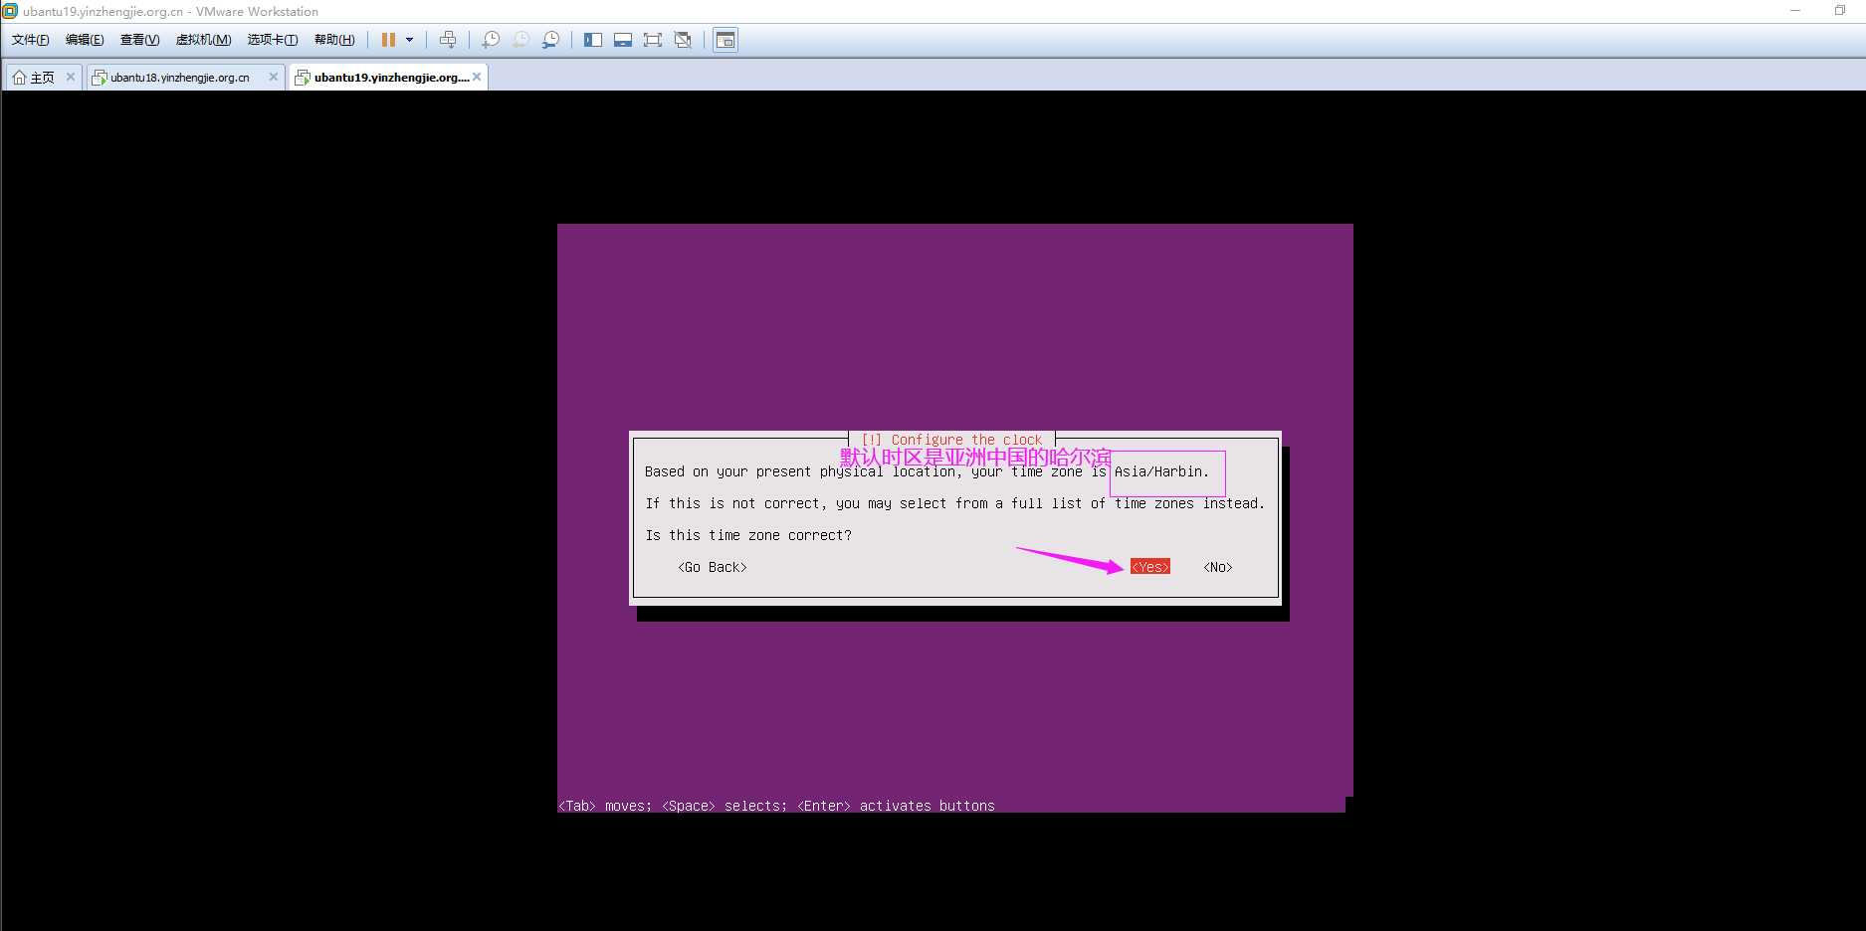
Task: Close the ubantu19 tab
Action: 477,77
